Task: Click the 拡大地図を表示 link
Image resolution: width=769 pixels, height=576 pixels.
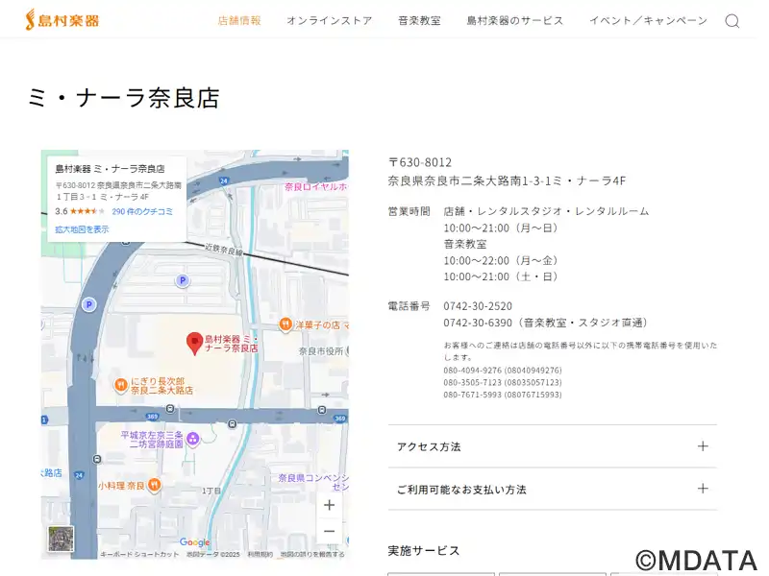Action: click(82, 229)
